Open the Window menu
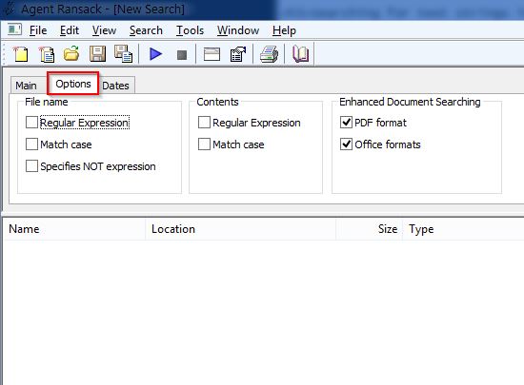Image resolution: width=524 pixels, height=385 pixels. 238,30
